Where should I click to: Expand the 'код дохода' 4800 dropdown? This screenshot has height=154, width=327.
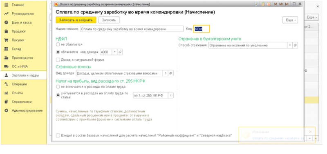coord(115,52)
